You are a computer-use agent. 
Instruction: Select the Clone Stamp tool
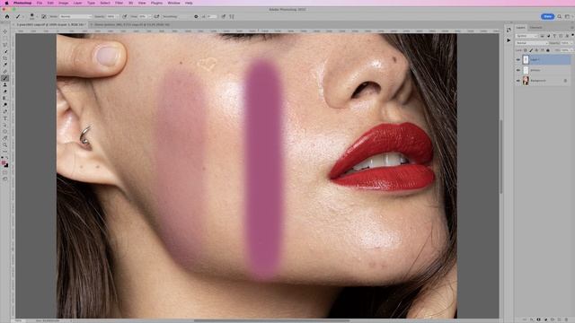coord(5,84)
